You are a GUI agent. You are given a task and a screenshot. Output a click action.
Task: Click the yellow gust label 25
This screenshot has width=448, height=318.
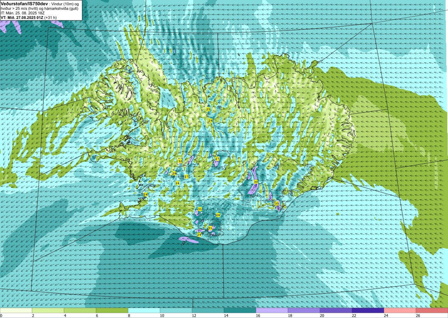click(x=208, y=109)
